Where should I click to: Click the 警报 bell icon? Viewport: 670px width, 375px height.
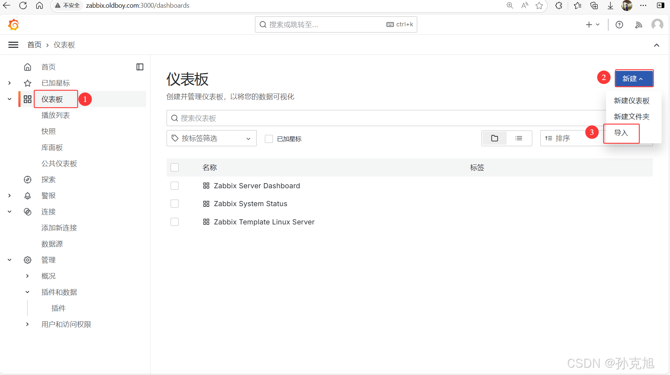coord(28,196)
